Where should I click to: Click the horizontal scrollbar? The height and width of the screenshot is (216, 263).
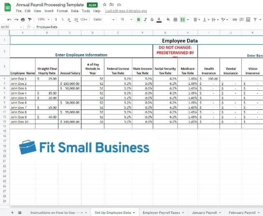pyautogui.click(x=137, y=206)
